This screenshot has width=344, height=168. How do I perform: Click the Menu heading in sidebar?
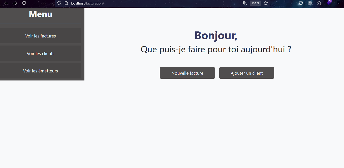41,14
